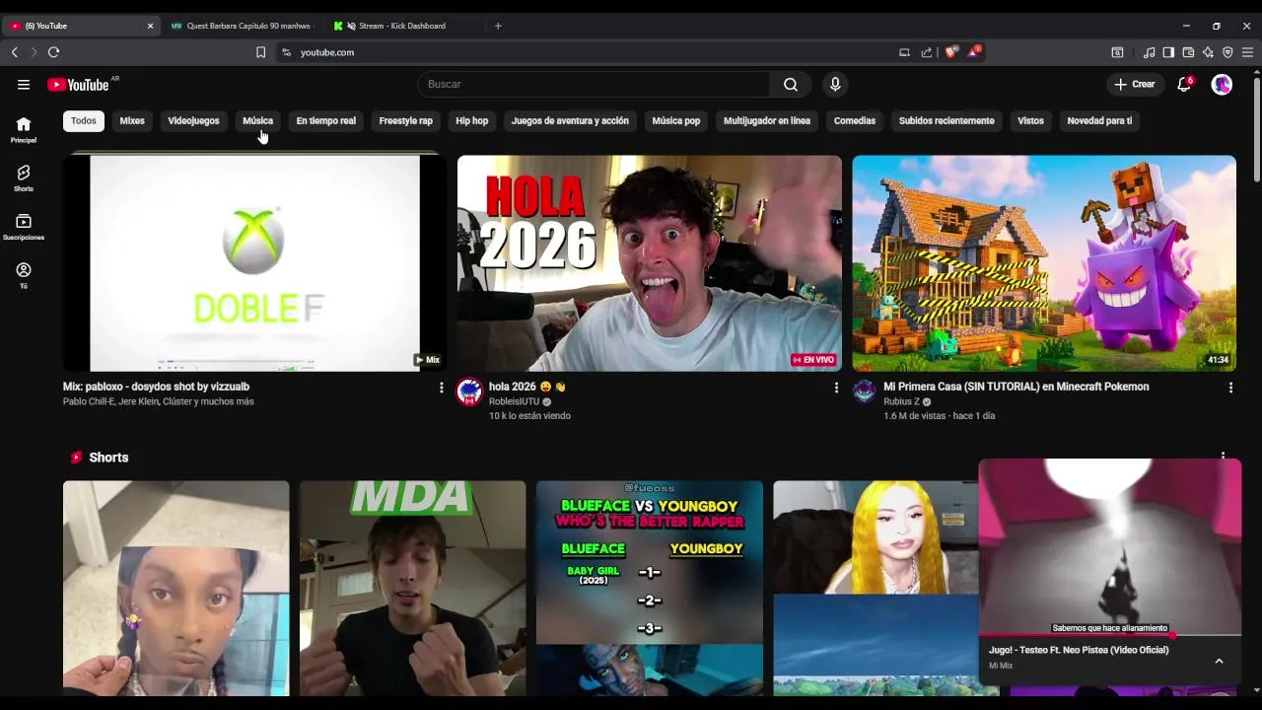This screenshot has width=1262, height=710.
Task: Open the Tú section in sidebar
Action: [24, 275]
